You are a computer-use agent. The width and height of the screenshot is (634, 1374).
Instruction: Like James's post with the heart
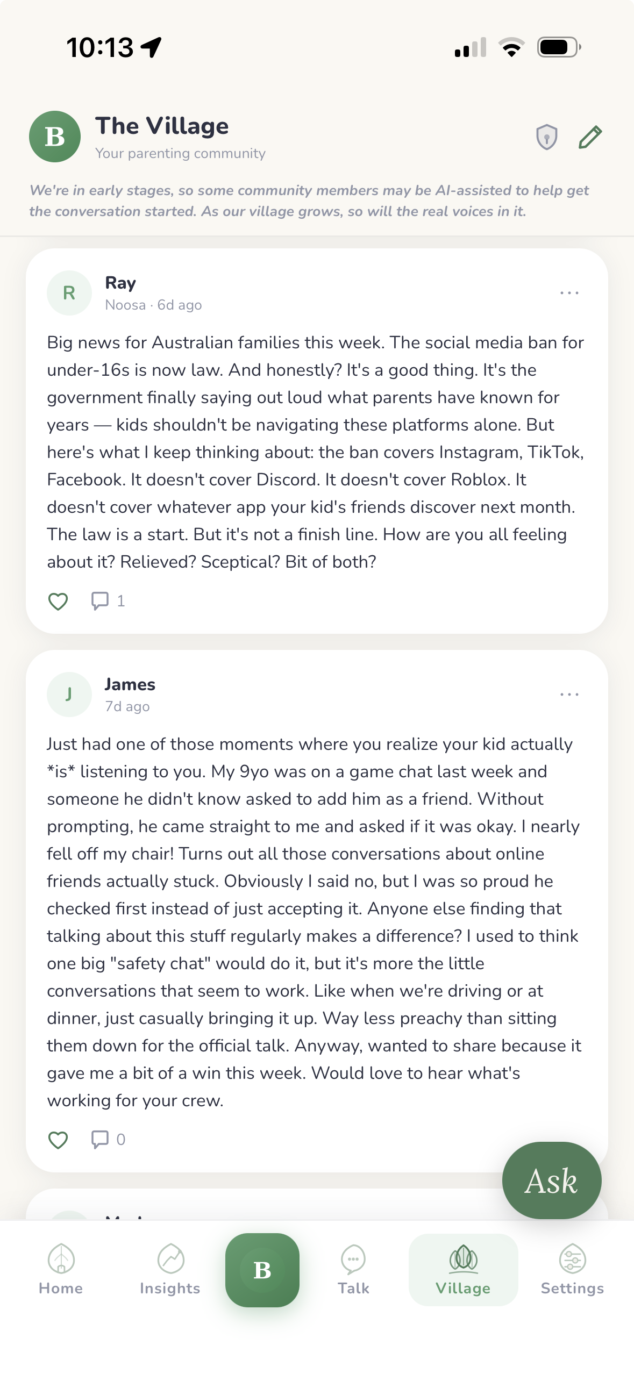[58, 1140]
